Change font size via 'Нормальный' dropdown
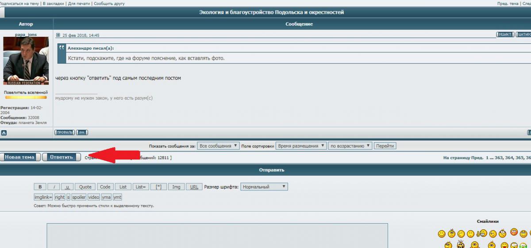 coord(264,187)
